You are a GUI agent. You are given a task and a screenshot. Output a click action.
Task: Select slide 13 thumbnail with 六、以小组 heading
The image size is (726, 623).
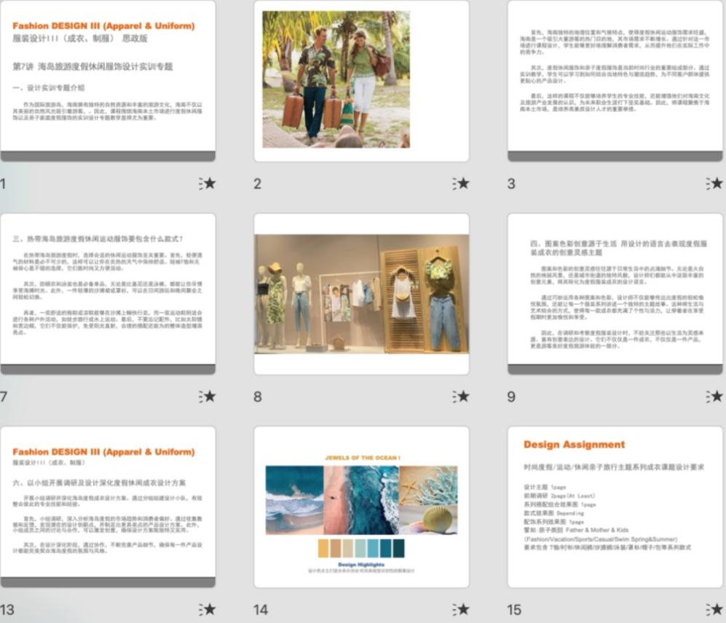coord(108,506)
